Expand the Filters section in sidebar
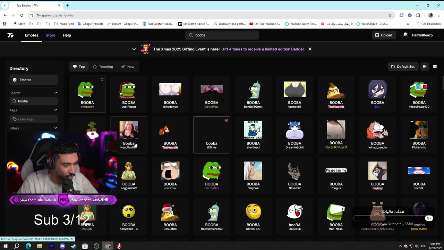The width and height of the screenshot is (444, 250). tap(55, 128)
